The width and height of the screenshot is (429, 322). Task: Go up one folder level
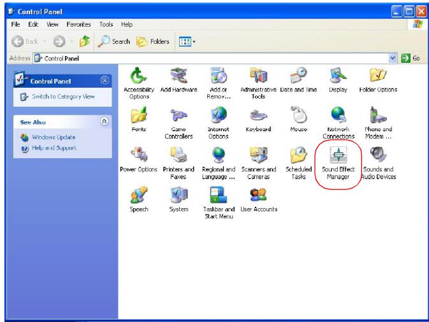coord(85,41)
